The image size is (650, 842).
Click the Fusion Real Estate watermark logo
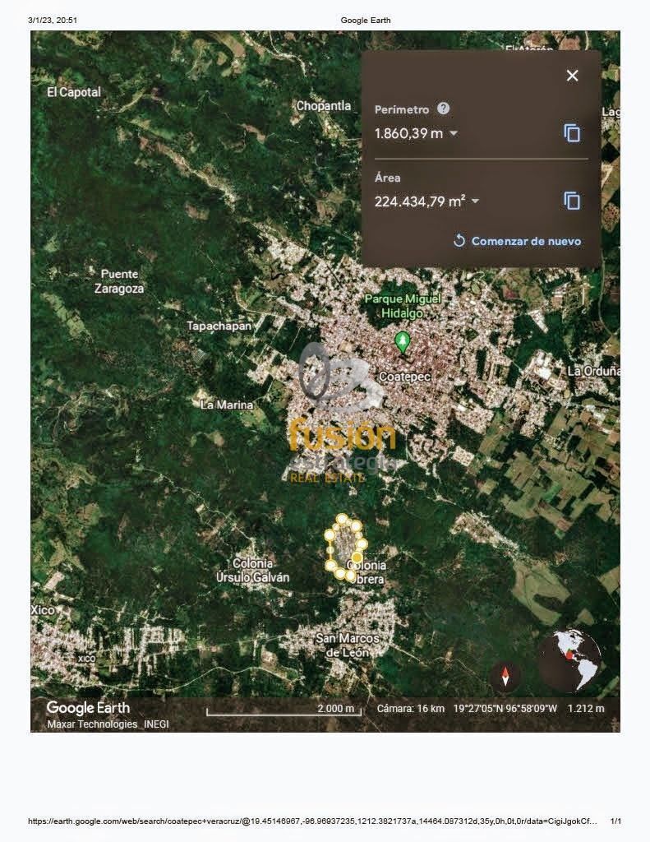coord(343,419)
